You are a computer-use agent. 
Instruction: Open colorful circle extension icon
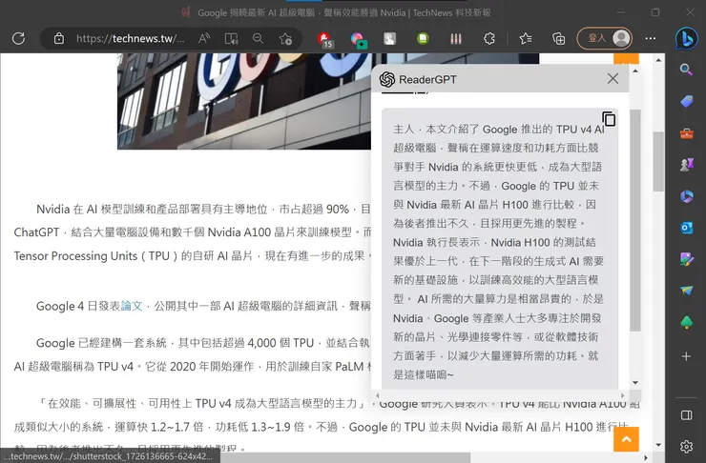click(359, 40)
